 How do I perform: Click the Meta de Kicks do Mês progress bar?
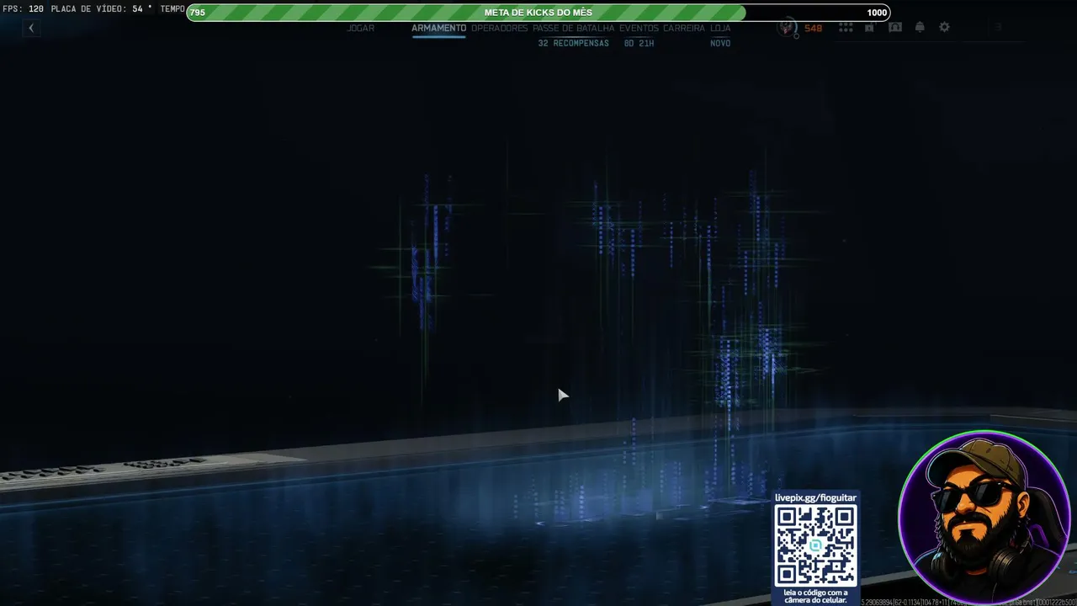pos(538,13)
